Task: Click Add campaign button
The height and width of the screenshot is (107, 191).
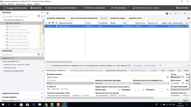Action: click(56, 18)
